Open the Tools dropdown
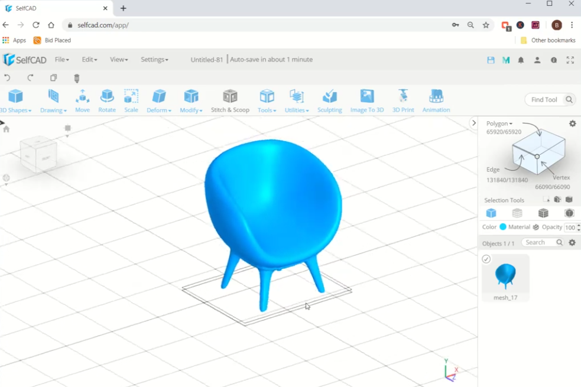This screenshot has height=387, width=581. point(267,100)
